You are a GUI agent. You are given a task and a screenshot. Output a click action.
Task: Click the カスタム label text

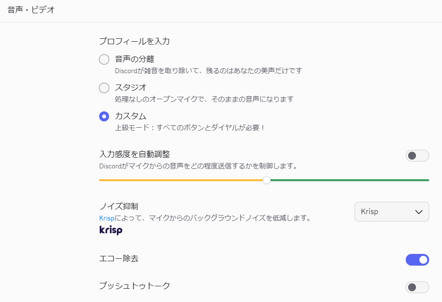131,116
